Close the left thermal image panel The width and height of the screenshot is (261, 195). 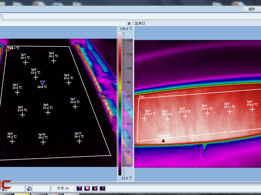[129, 24]
